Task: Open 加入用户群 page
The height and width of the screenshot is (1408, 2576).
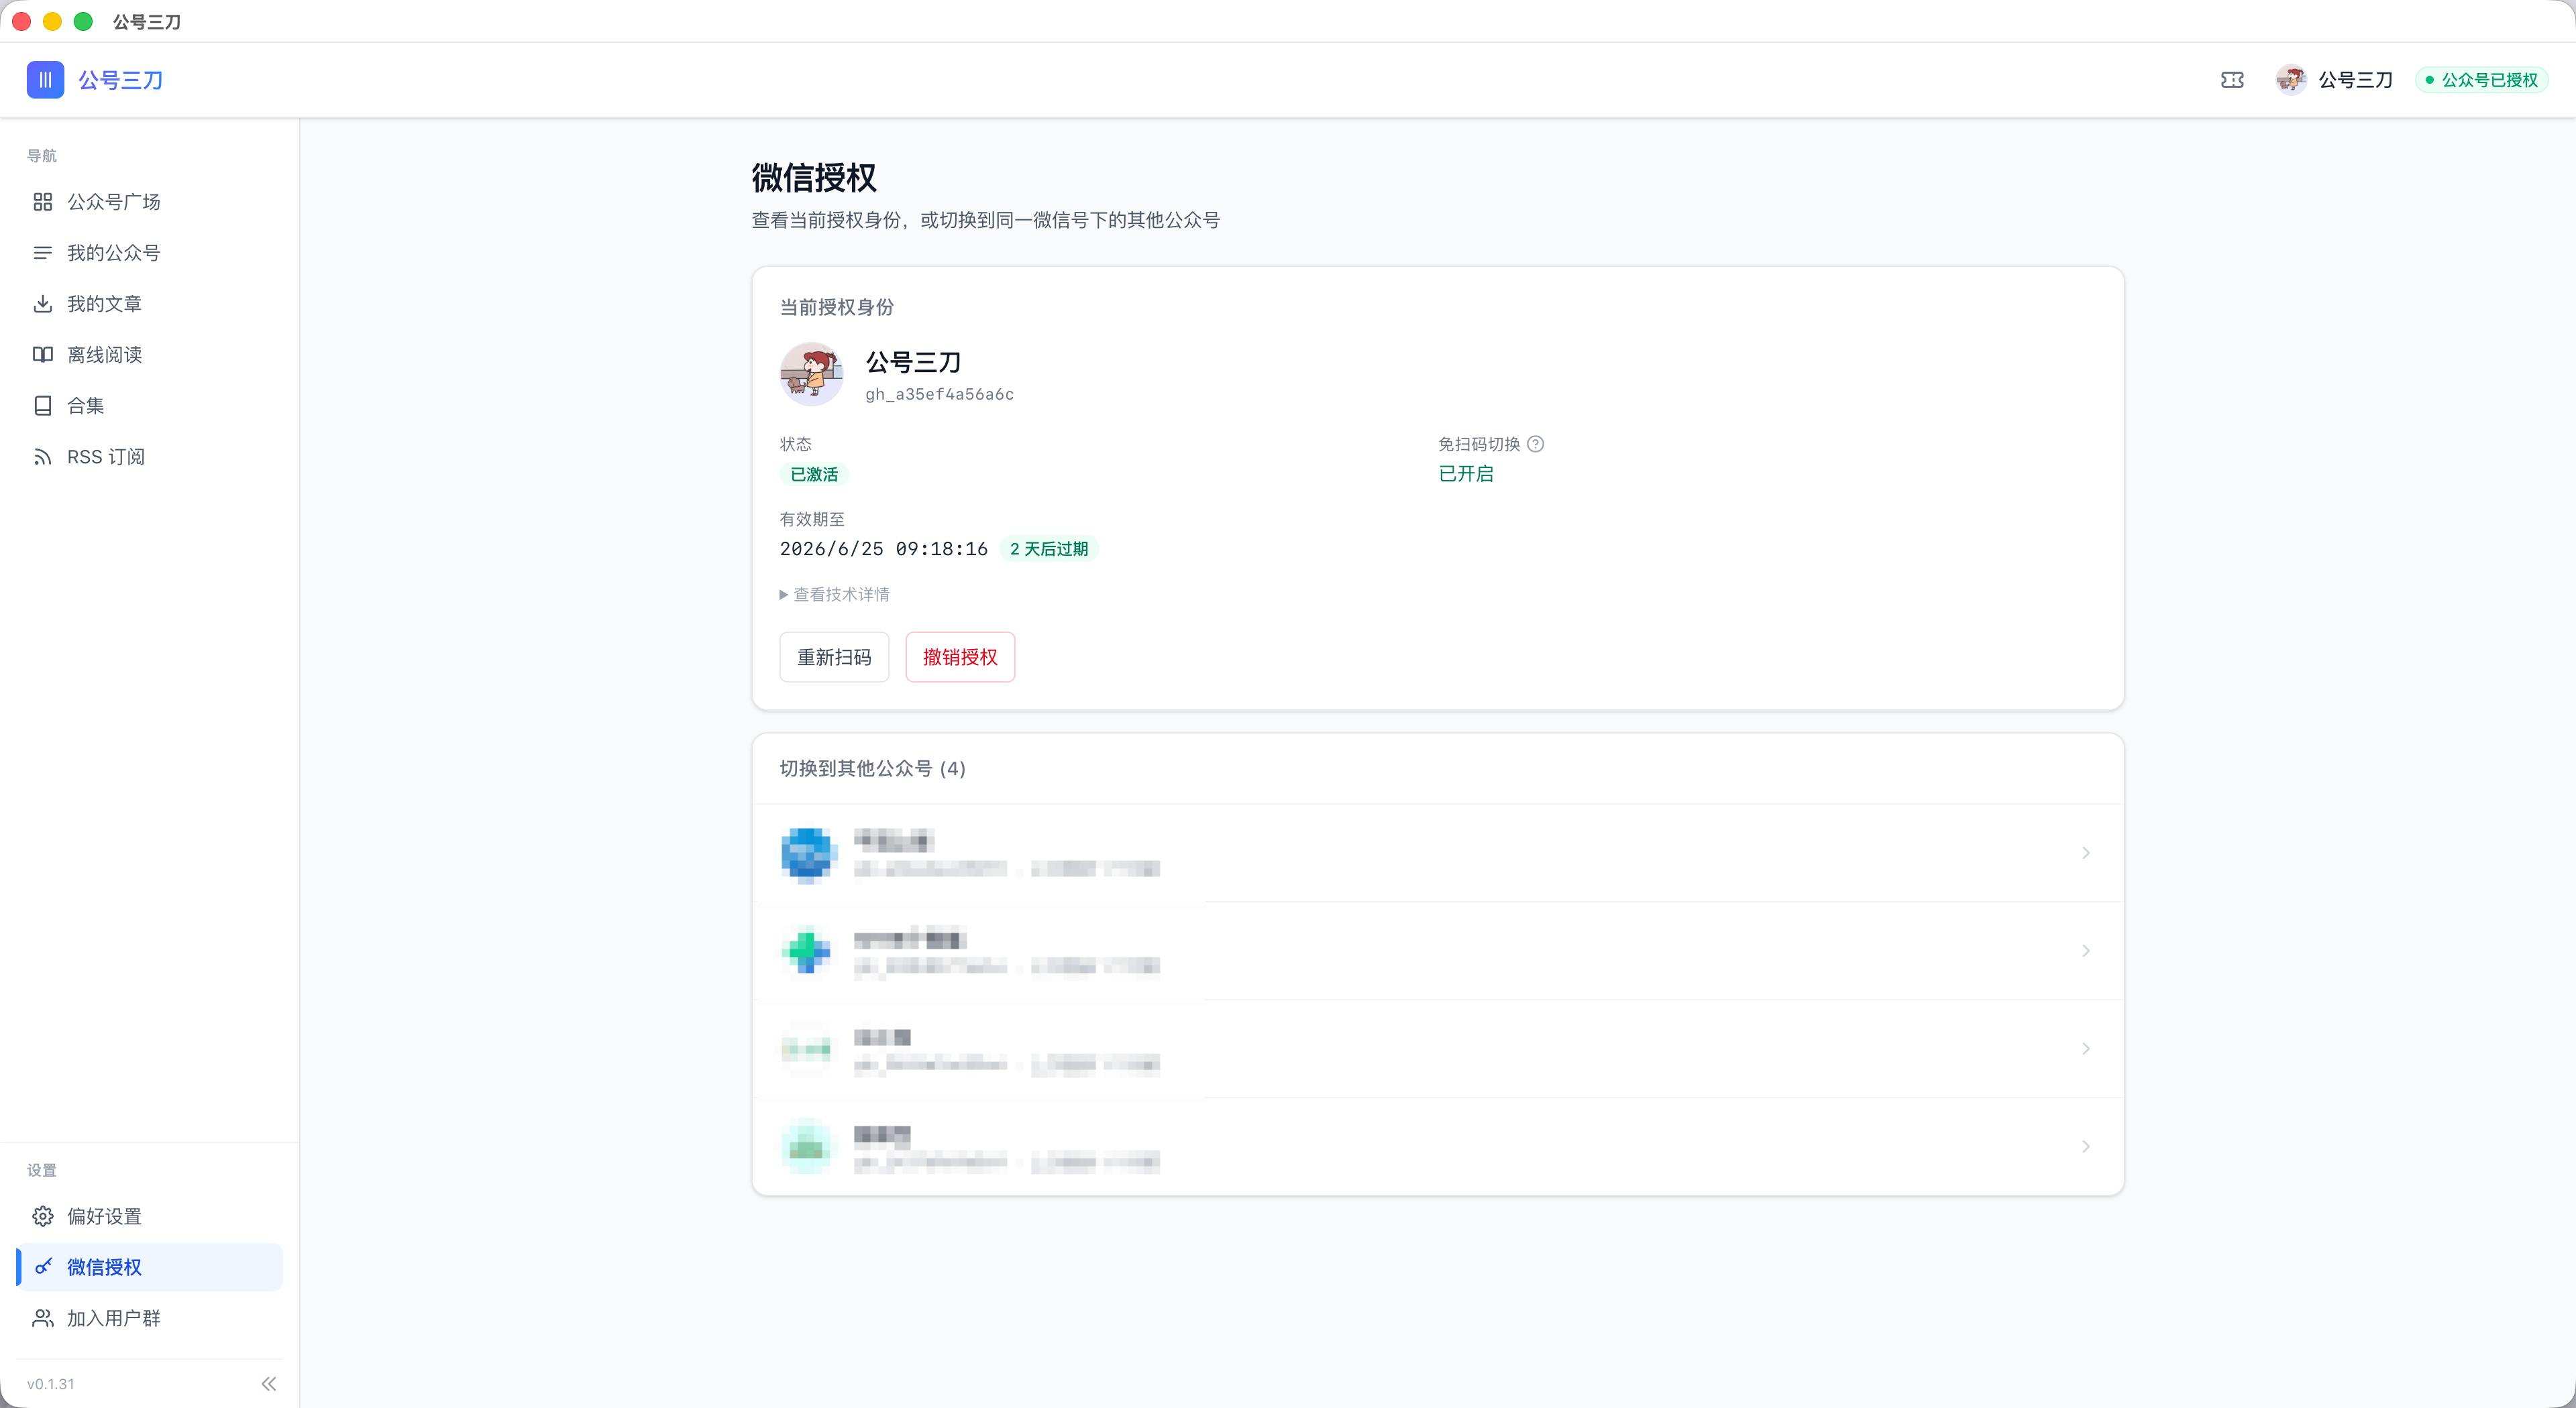Action: 150,1318
